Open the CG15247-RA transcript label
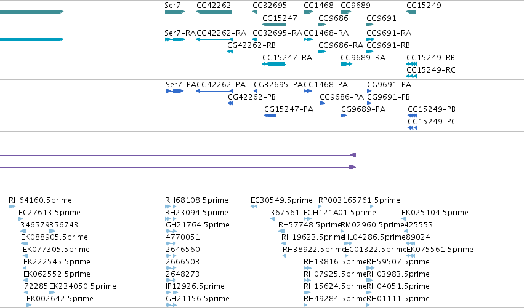Screen dimensions: 524x308 click(x=288, y=58)
